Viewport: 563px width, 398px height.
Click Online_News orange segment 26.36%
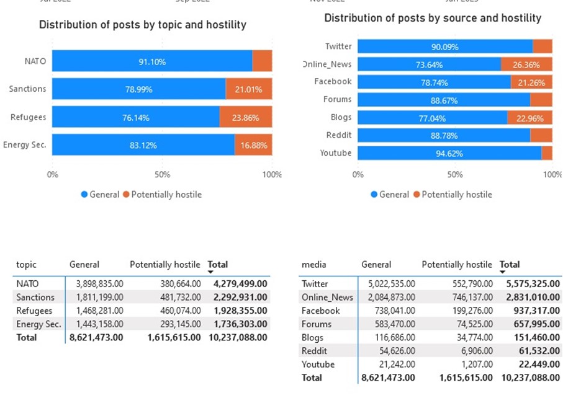pyautogui.click(x=526, y=64)
